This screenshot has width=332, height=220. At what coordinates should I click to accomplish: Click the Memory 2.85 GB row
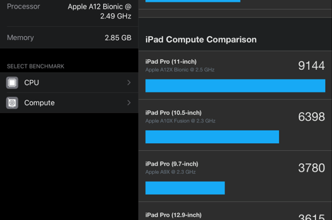pyautogui.click(x=69, y=38)
